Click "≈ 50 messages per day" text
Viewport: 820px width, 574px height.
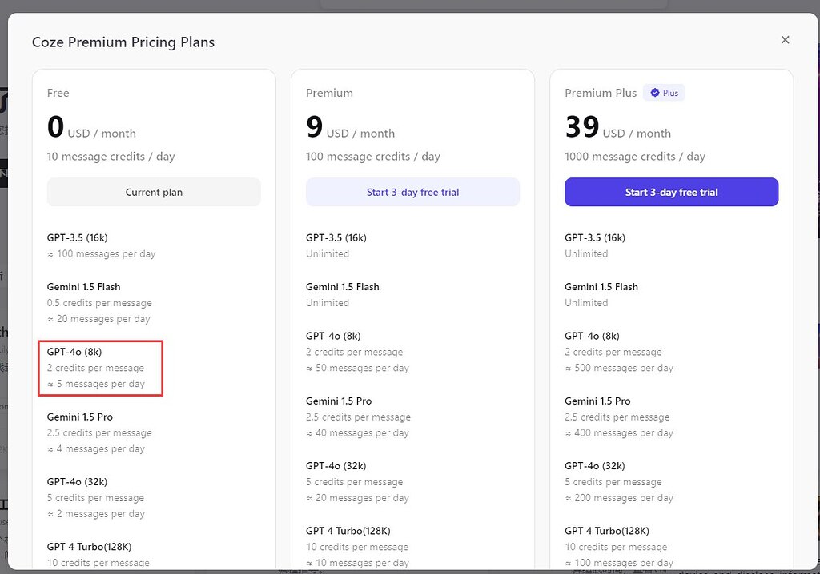[357, 368]
